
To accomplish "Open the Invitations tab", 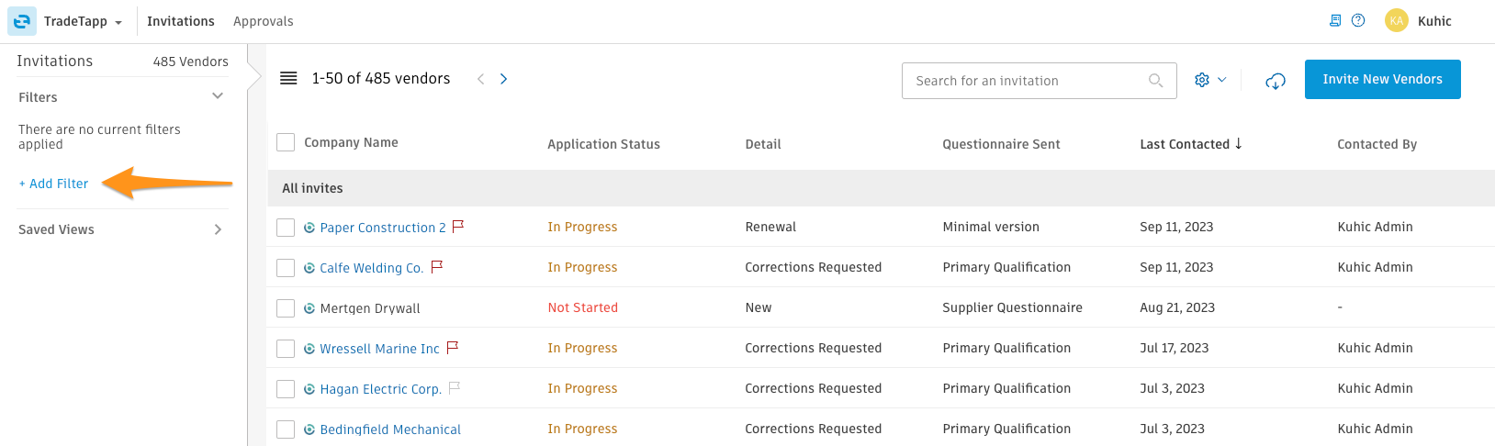I will (x=181, y=21).
